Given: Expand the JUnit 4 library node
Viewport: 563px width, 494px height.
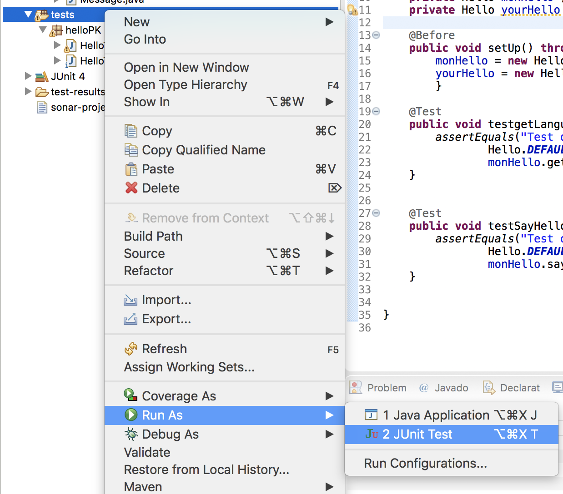Looking at the screenshot, I should pyautogui.click(x=28, y=76).
